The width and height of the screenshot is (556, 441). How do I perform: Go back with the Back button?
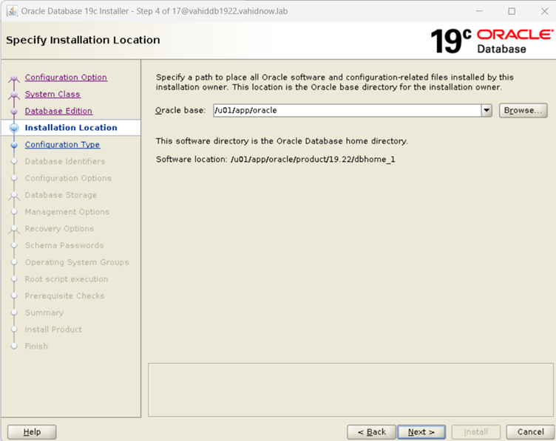pos(371,432)
